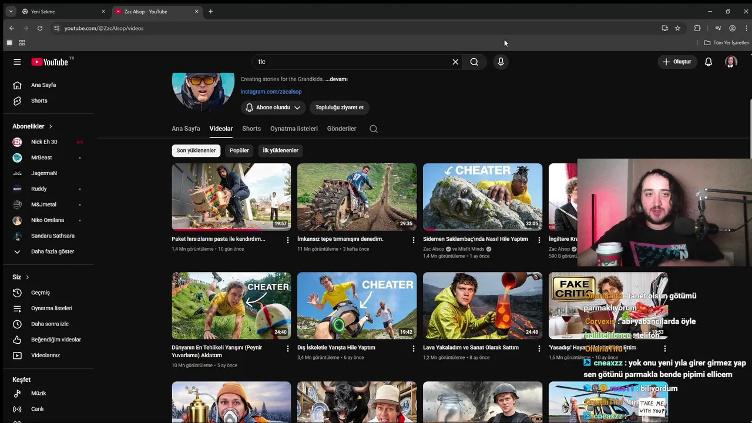The height and width of the screenshot is (423, 752).
Task: Click the Oluştur create button
Action: [677, 62]
